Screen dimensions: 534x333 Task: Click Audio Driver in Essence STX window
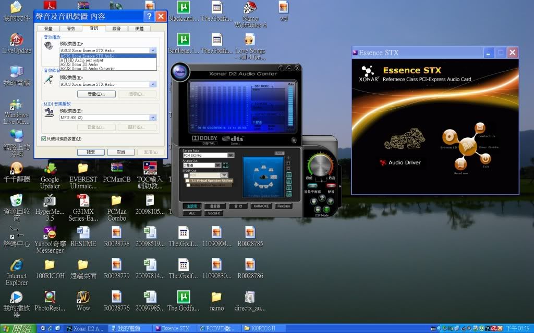click(401, 162)
